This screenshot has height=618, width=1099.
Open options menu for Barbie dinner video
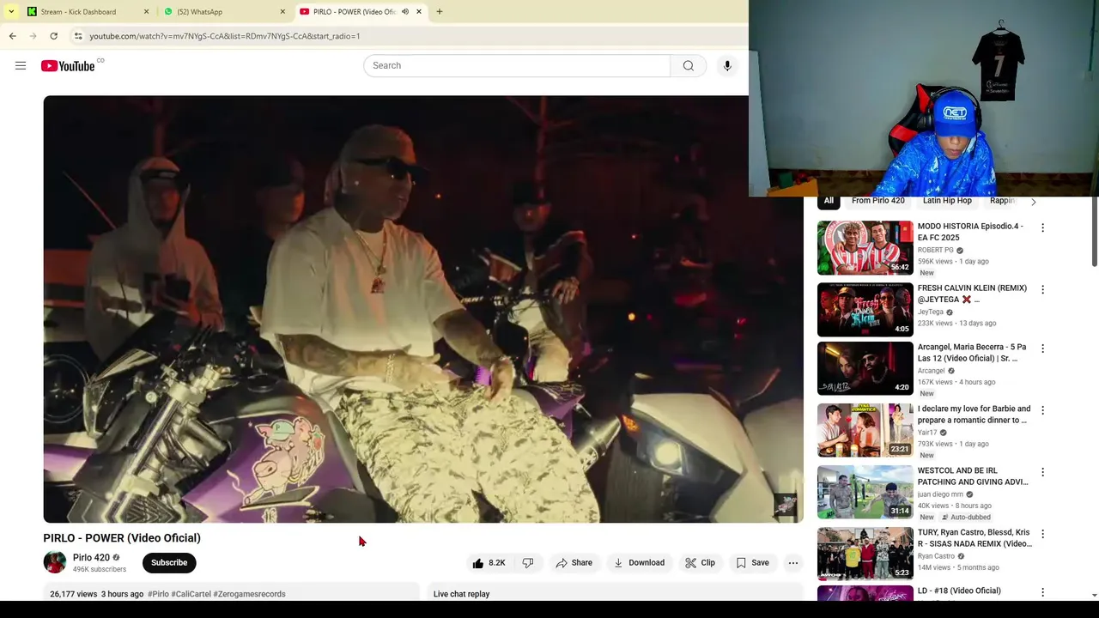pos(1042,410)
